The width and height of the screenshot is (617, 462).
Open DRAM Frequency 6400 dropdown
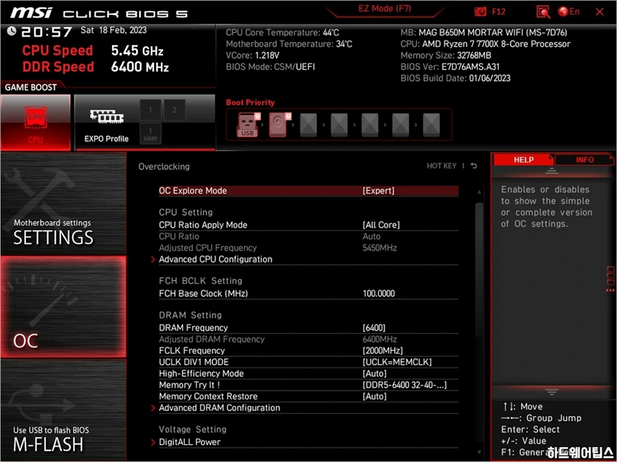[x=374, y=328]
